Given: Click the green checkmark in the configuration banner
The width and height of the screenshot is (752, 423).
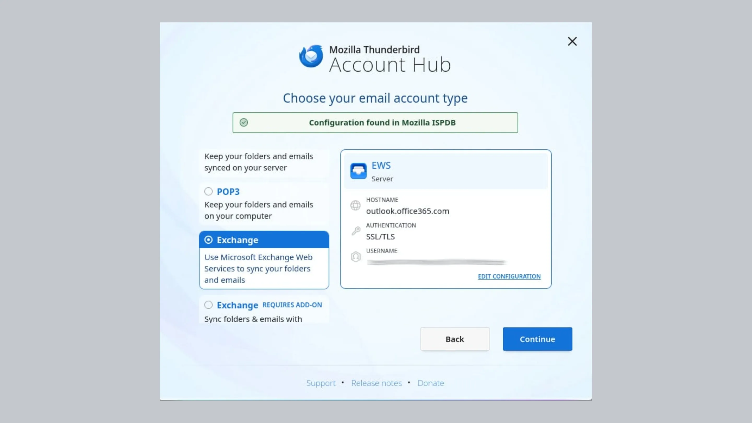Looking at the screenshot, I should tap(244, 123).
